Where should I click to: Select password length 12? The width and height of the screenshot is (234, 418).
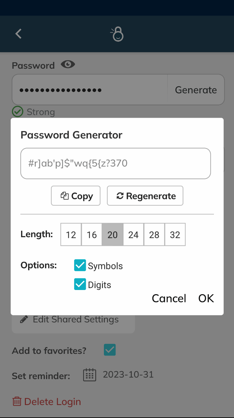71,234
